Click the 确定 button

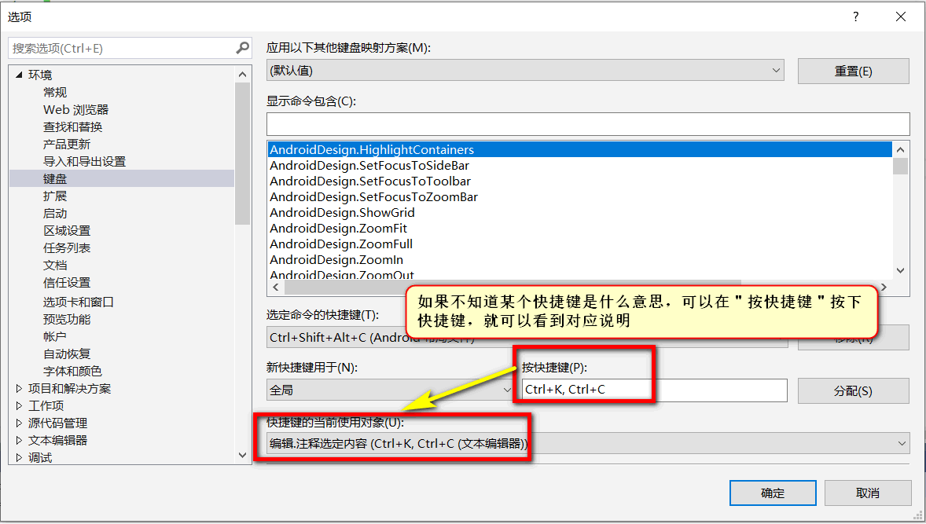[773, 493]
